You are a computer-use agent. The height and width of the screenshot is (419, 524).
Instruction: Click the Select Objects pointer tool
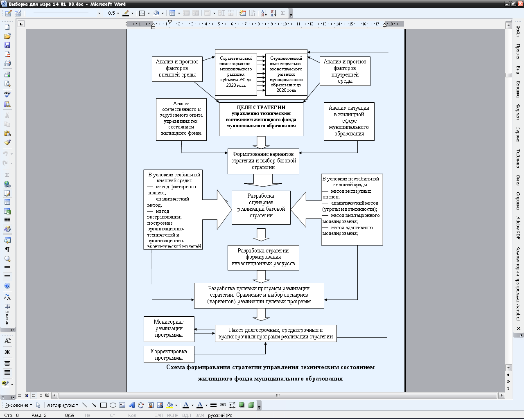pyautogui.click(x=38, y=405)
